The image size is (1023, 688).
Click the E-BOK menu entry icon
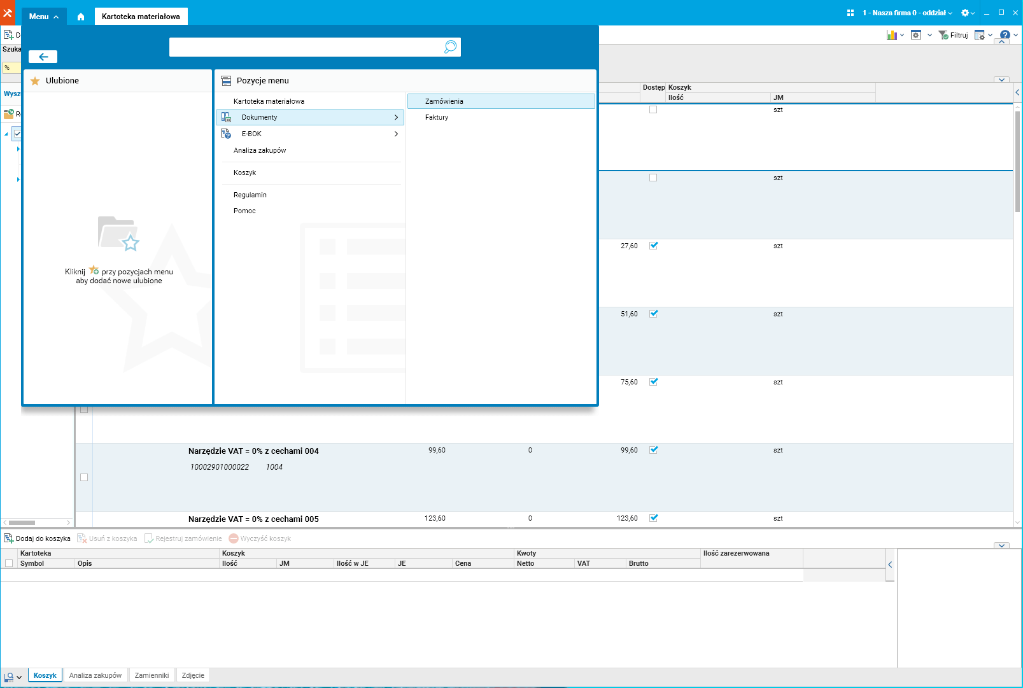(226, 134)
